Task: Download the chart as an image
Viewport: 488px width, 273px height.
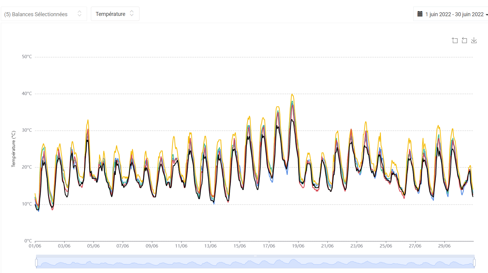Action: pos(474,40)
